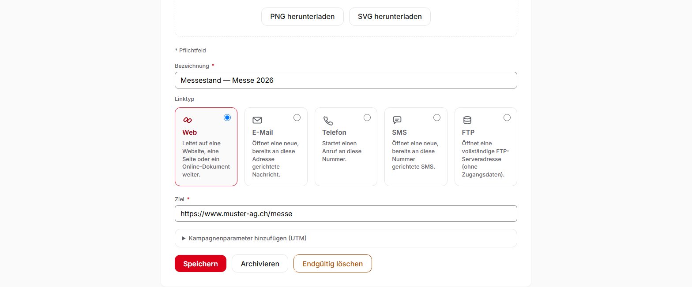Viewport: 692px width, 287px height.
Task: Click the Telefon handset icon
Action: click(327, 121)
